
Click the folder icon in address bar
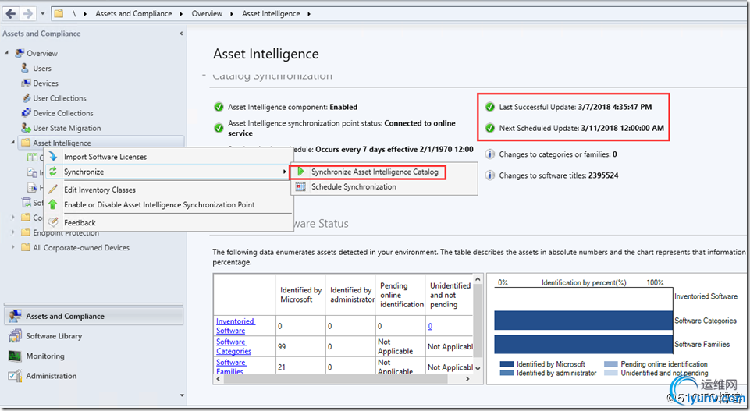(59, 13)
